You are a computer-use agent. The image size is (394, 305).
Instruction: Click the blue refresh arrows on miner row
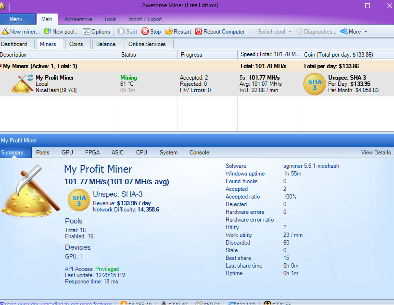[30, 77]
